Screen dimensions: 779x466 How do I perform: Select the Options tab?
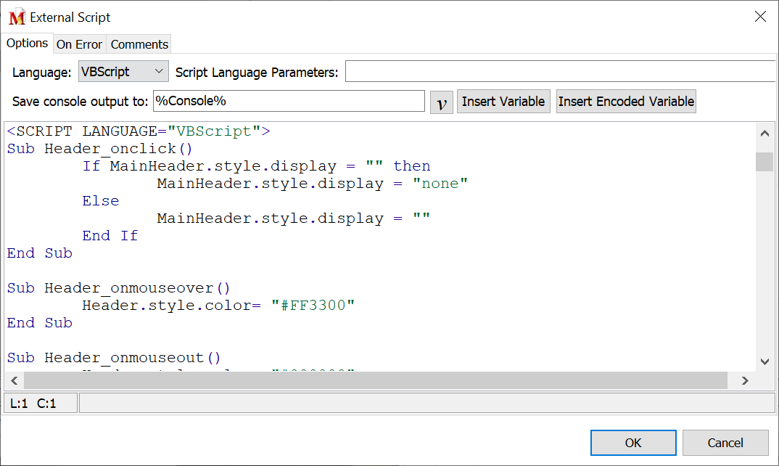point(28,44)
